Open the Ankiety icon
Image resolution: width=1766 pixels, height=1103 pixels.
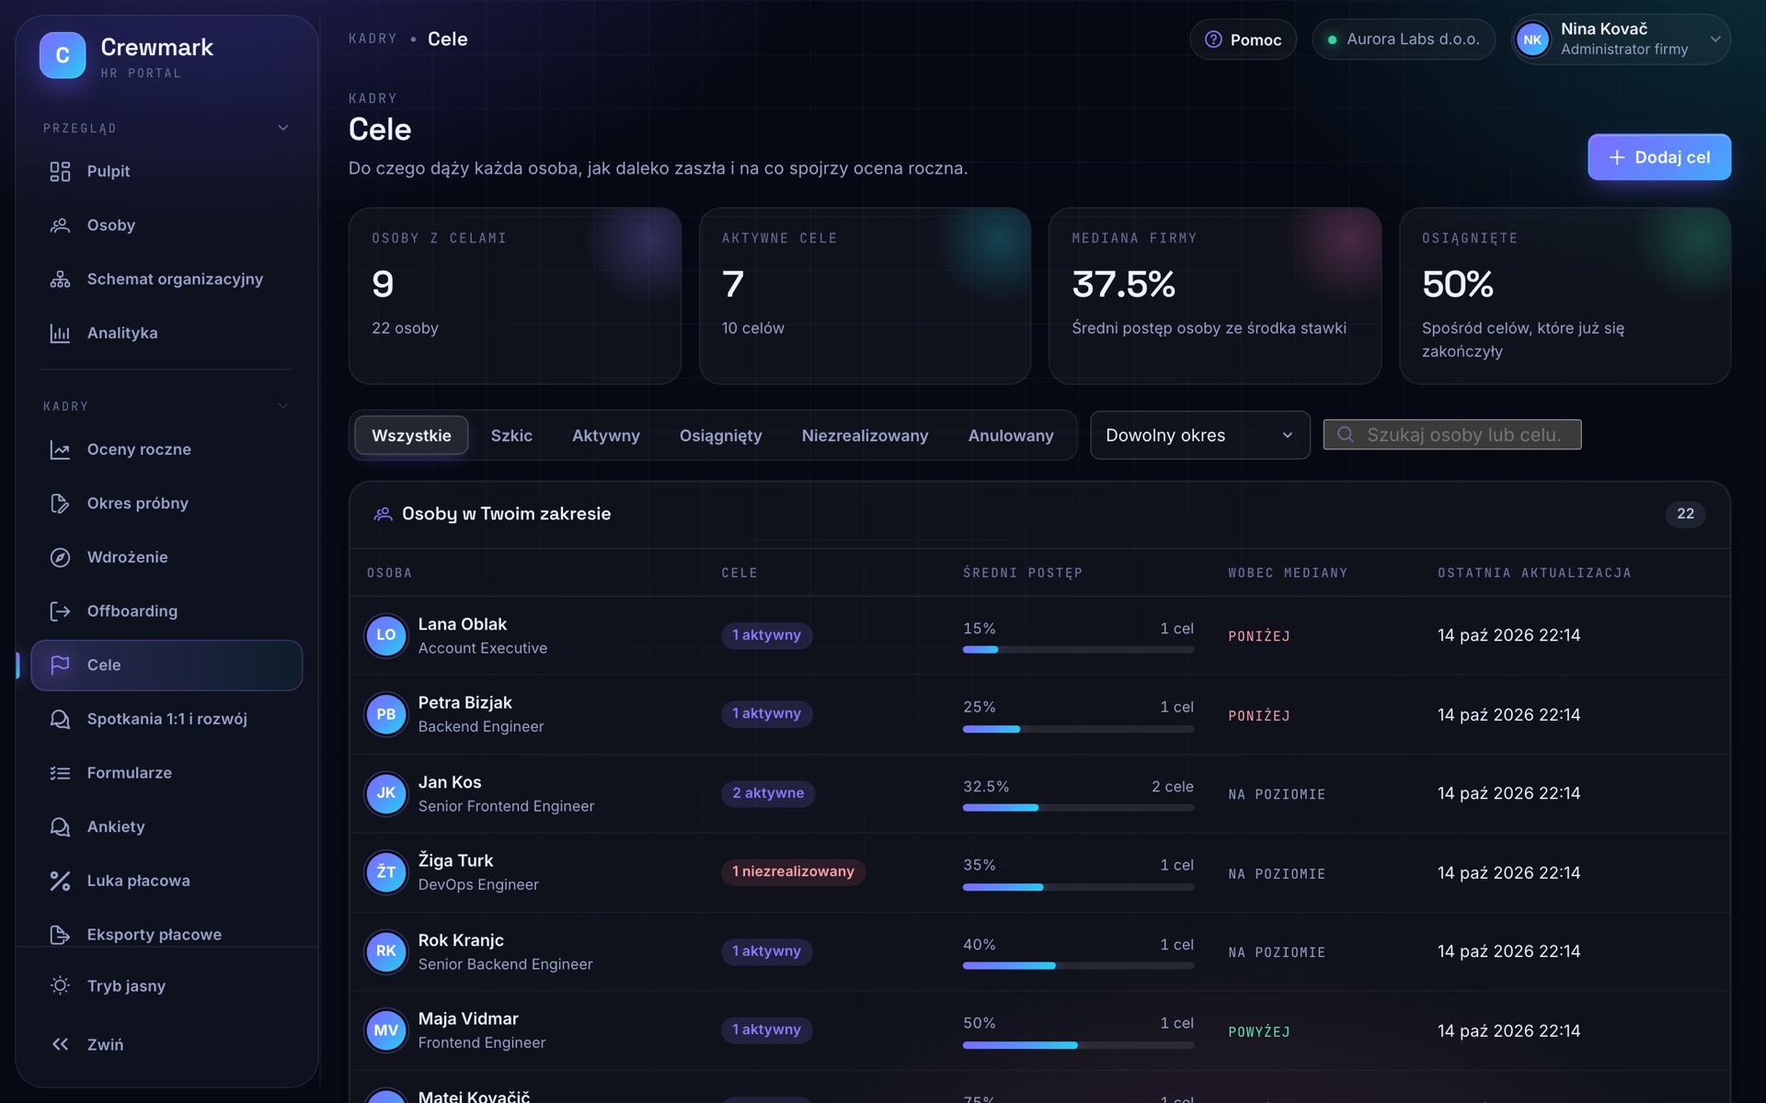coord(60,826)
